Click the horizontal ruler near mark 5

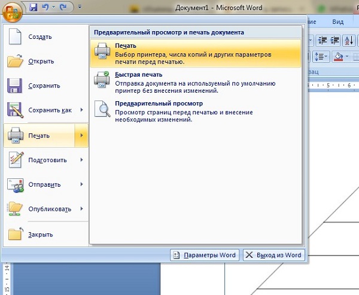pos(328,86)
